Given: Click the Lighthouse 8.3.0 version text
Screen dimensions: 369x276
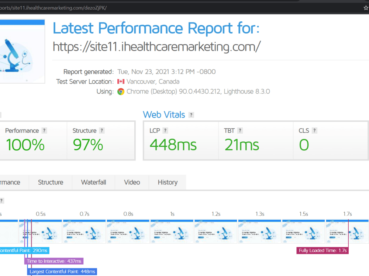Looking at the screenshot, I should [247, 91].
